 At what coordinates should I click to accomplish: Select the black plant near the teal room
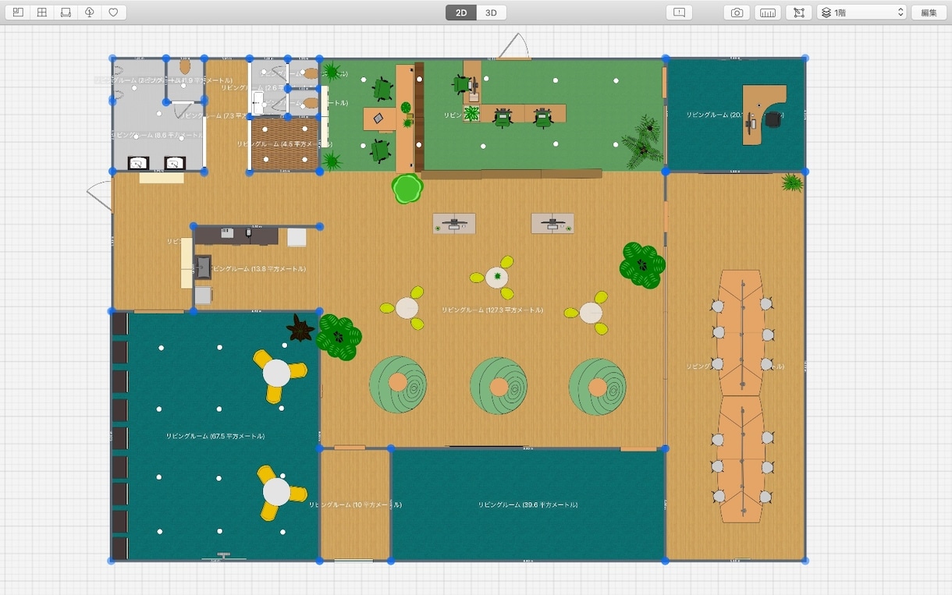[x=300, y=328]
